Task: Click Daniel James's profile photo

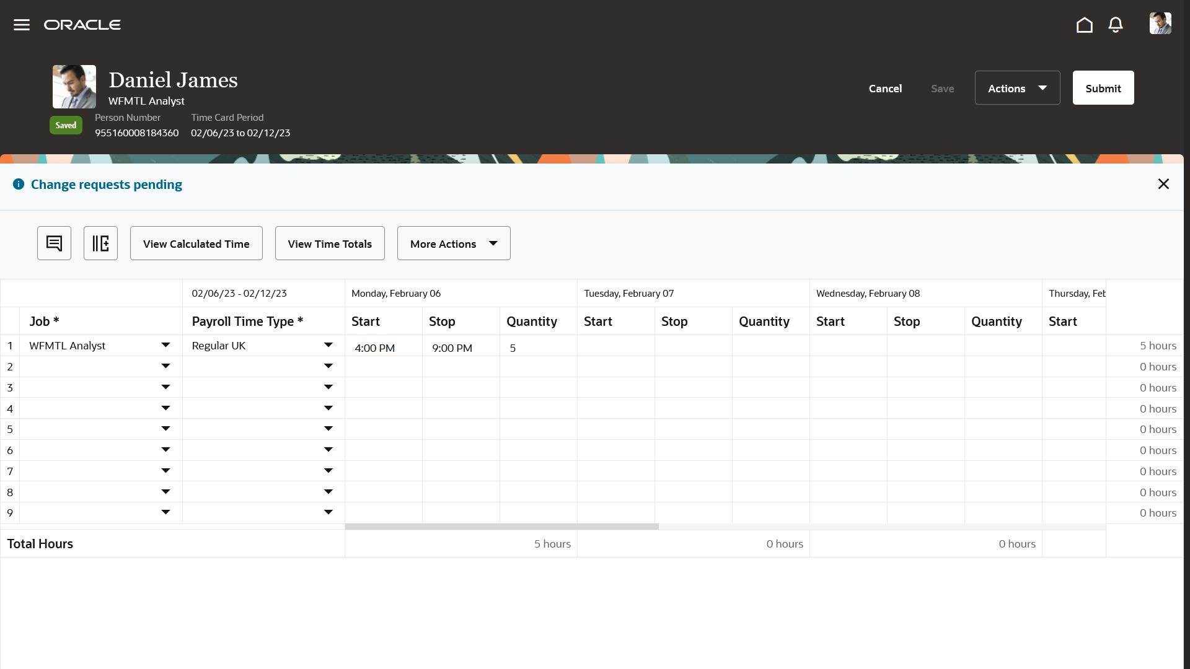Action: tap(74, 86)
